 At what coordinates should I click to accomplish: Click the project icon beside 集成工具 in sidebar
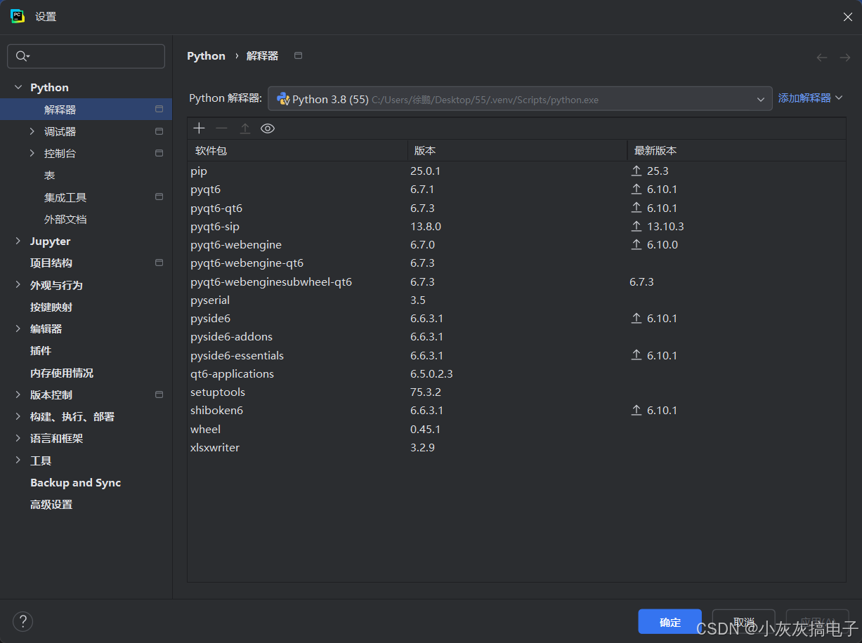159,197
